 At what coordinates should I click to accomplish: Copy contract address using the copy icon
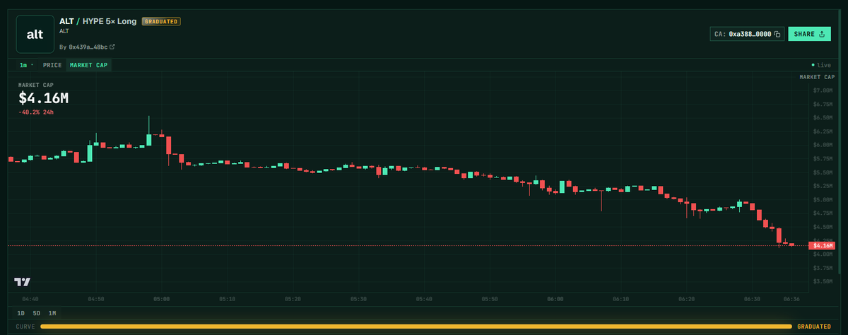pyautogui.click(x=777, y=34)
